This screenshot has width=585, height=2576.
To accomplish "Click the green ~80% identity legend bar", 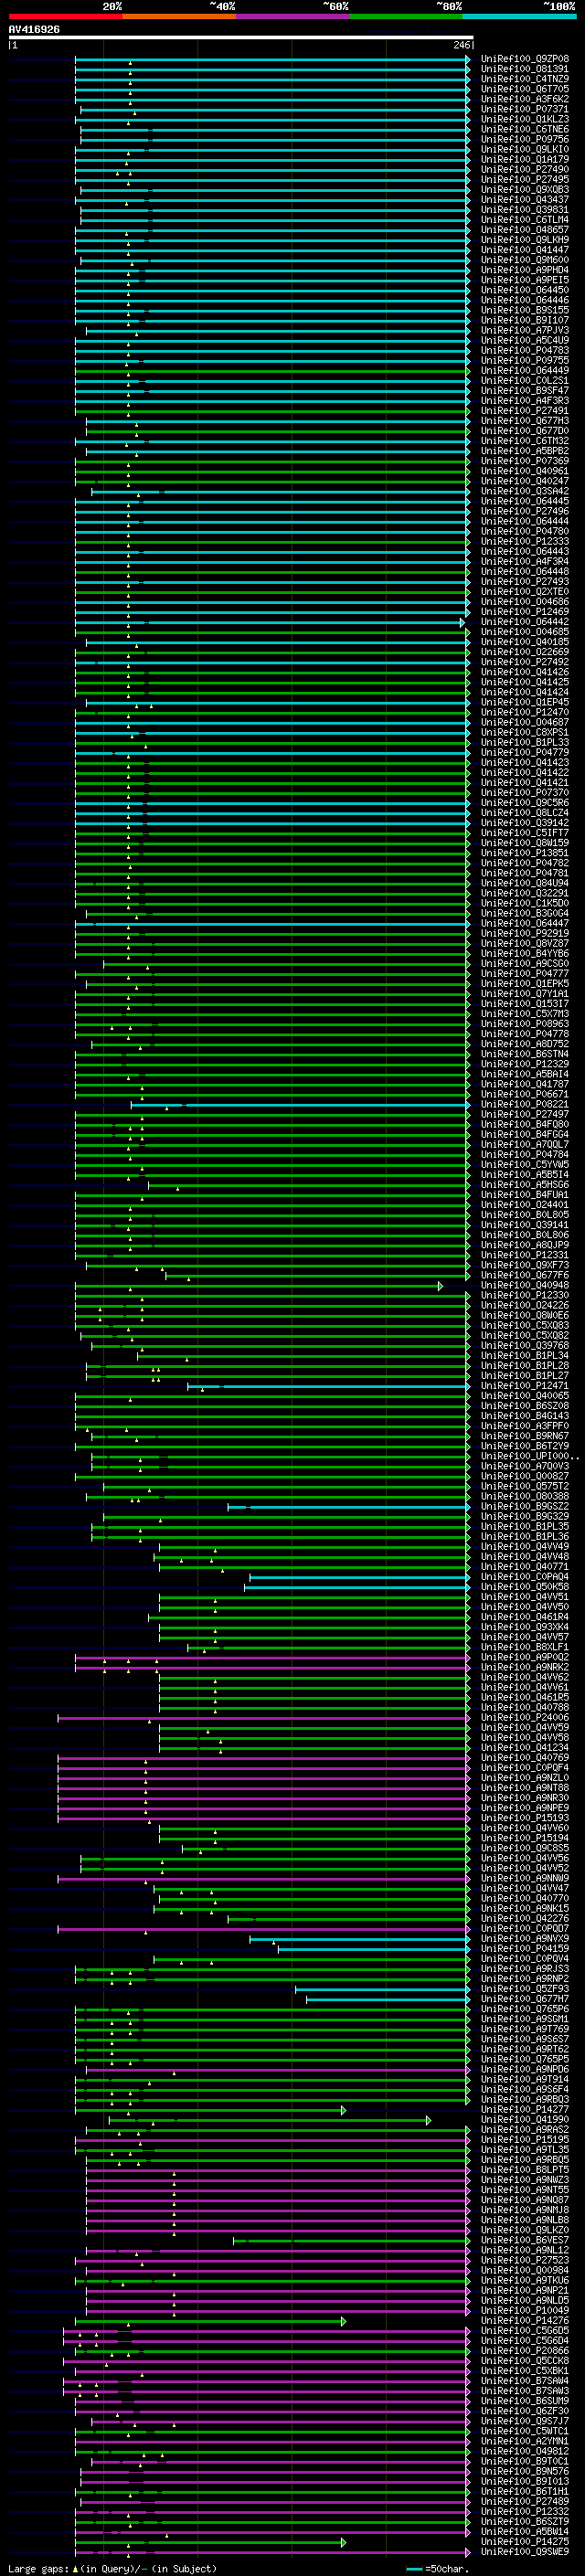I will tap(406, 16).
